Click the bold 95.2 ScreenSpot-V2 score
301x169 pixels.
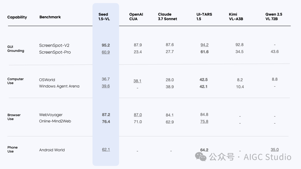point(106,45)
